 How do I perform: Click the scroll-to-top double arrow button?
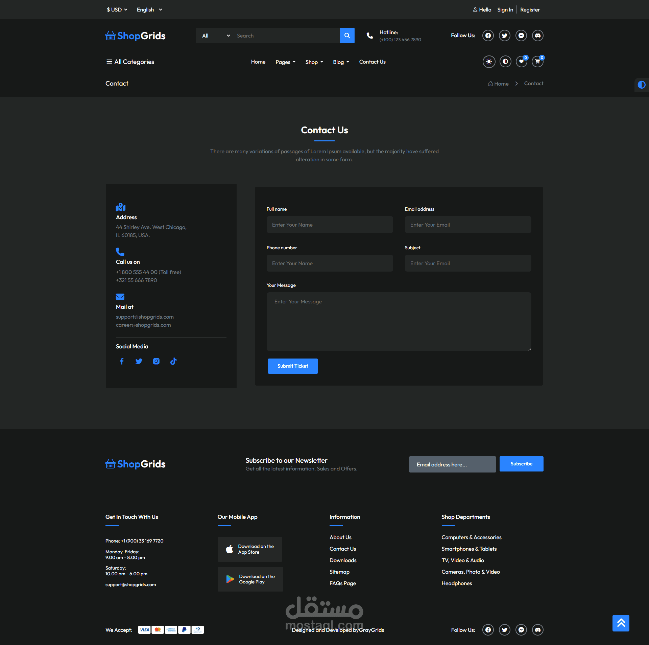(x=621, y=623)
